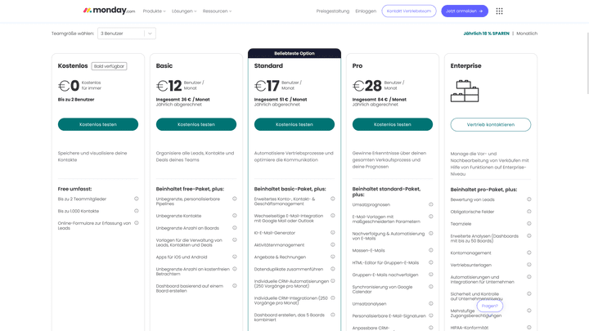Image resolution: width=589 pixels, height=331 pixels.
Task: Click Vertrieb kontaktieren in Enterprise plan
Action: point(490,124)
